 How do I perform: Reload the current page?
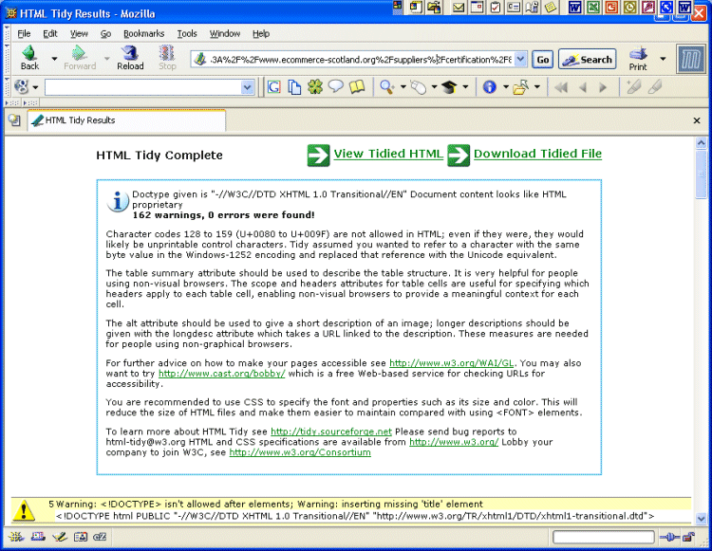pos(130,53)
